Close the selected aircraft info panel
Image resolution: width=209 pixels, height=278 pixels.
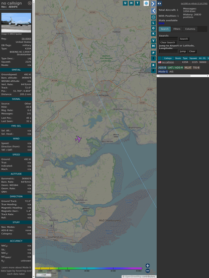click(x=30, y=3)
